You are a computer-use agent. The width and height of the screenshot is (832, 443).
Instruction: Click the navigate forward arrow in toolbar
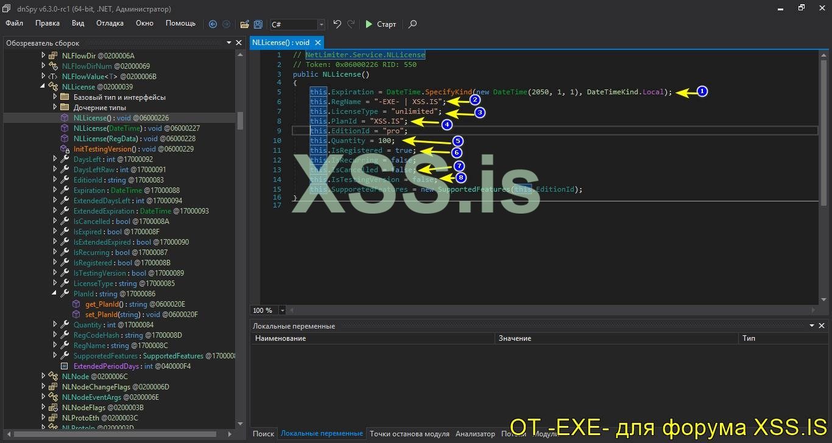227,24
